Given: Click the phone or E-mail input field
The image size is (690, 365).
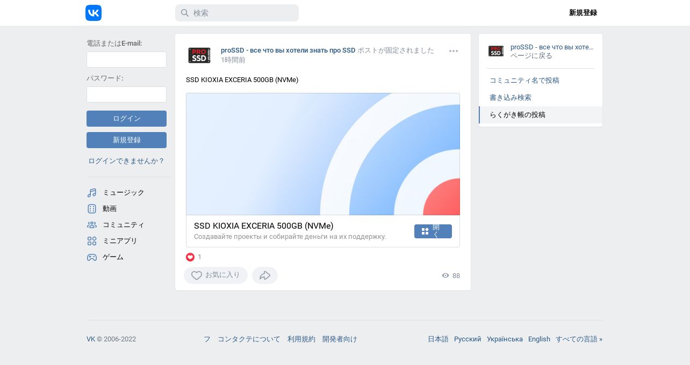Looking at the screenshot, I should coord(126,60).
